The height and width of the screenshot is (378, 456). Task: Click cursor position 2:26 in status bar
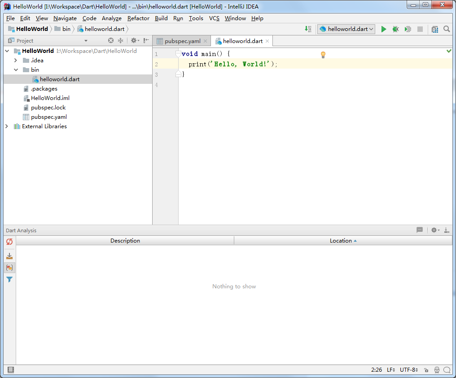tap(376, 370)
